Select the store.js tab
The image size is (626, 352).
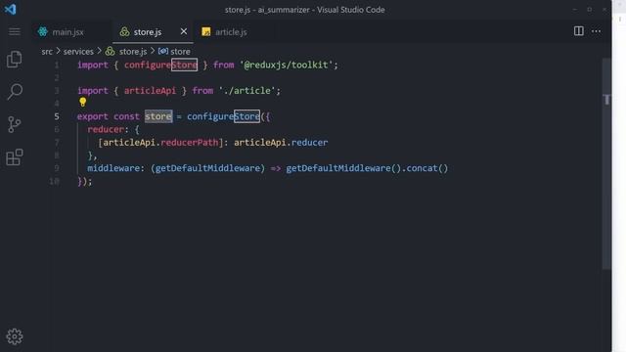click(x=148, y=32)
